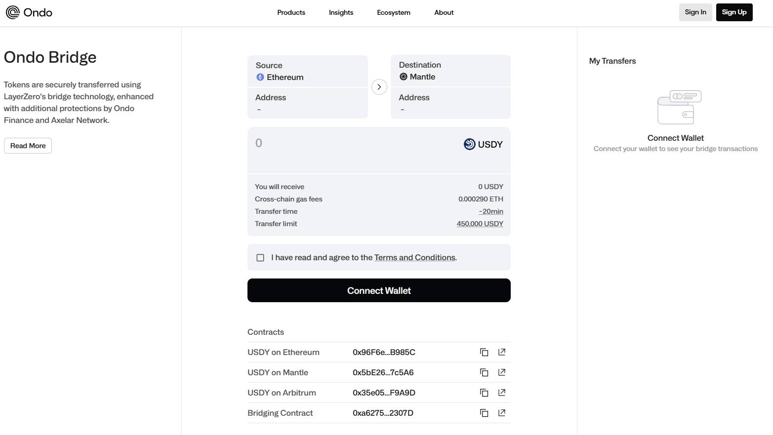Click the Ethereum chain icon

(260, 77)
